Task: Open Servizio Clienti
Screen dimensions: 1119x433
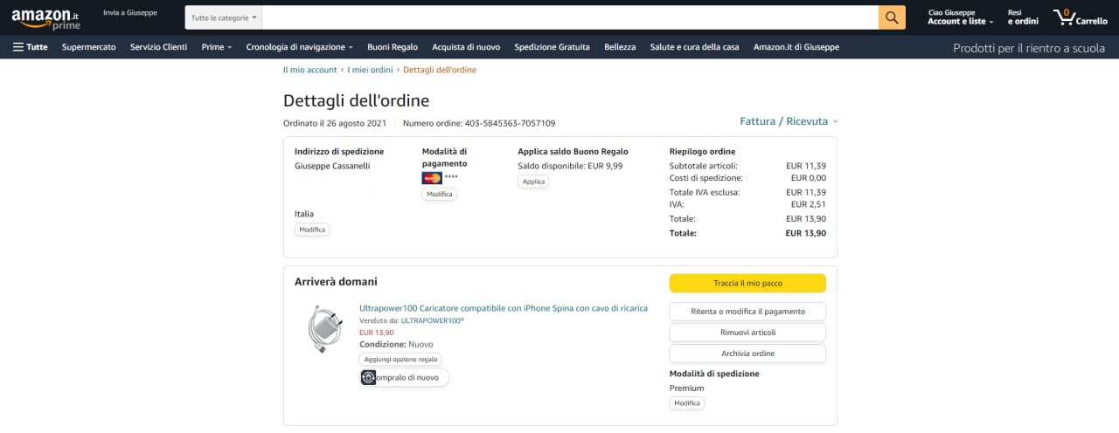Action: click(x=159, y=47)
